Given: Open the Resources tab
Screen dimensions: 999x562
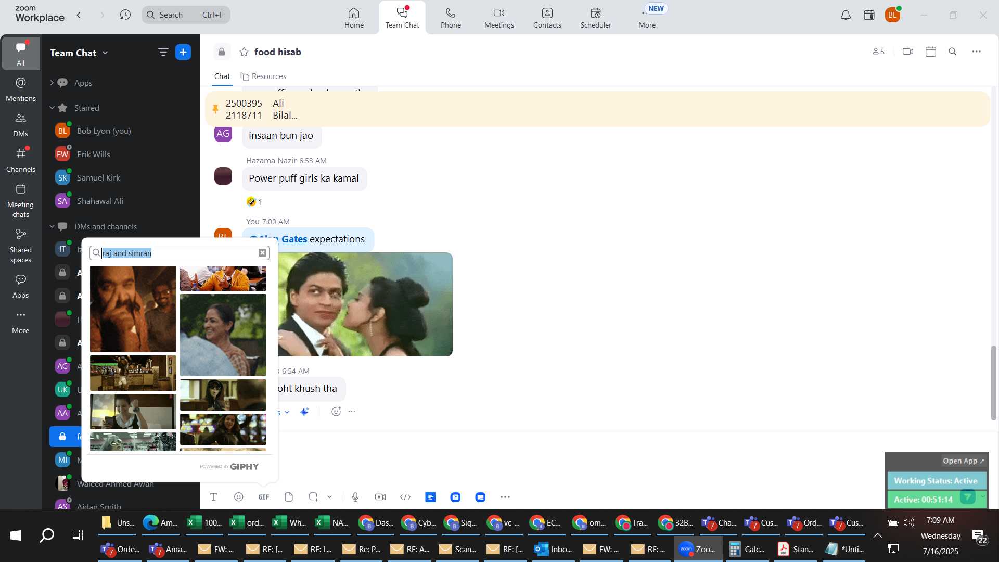Looking at the screenshot, I should pos(263,76).
